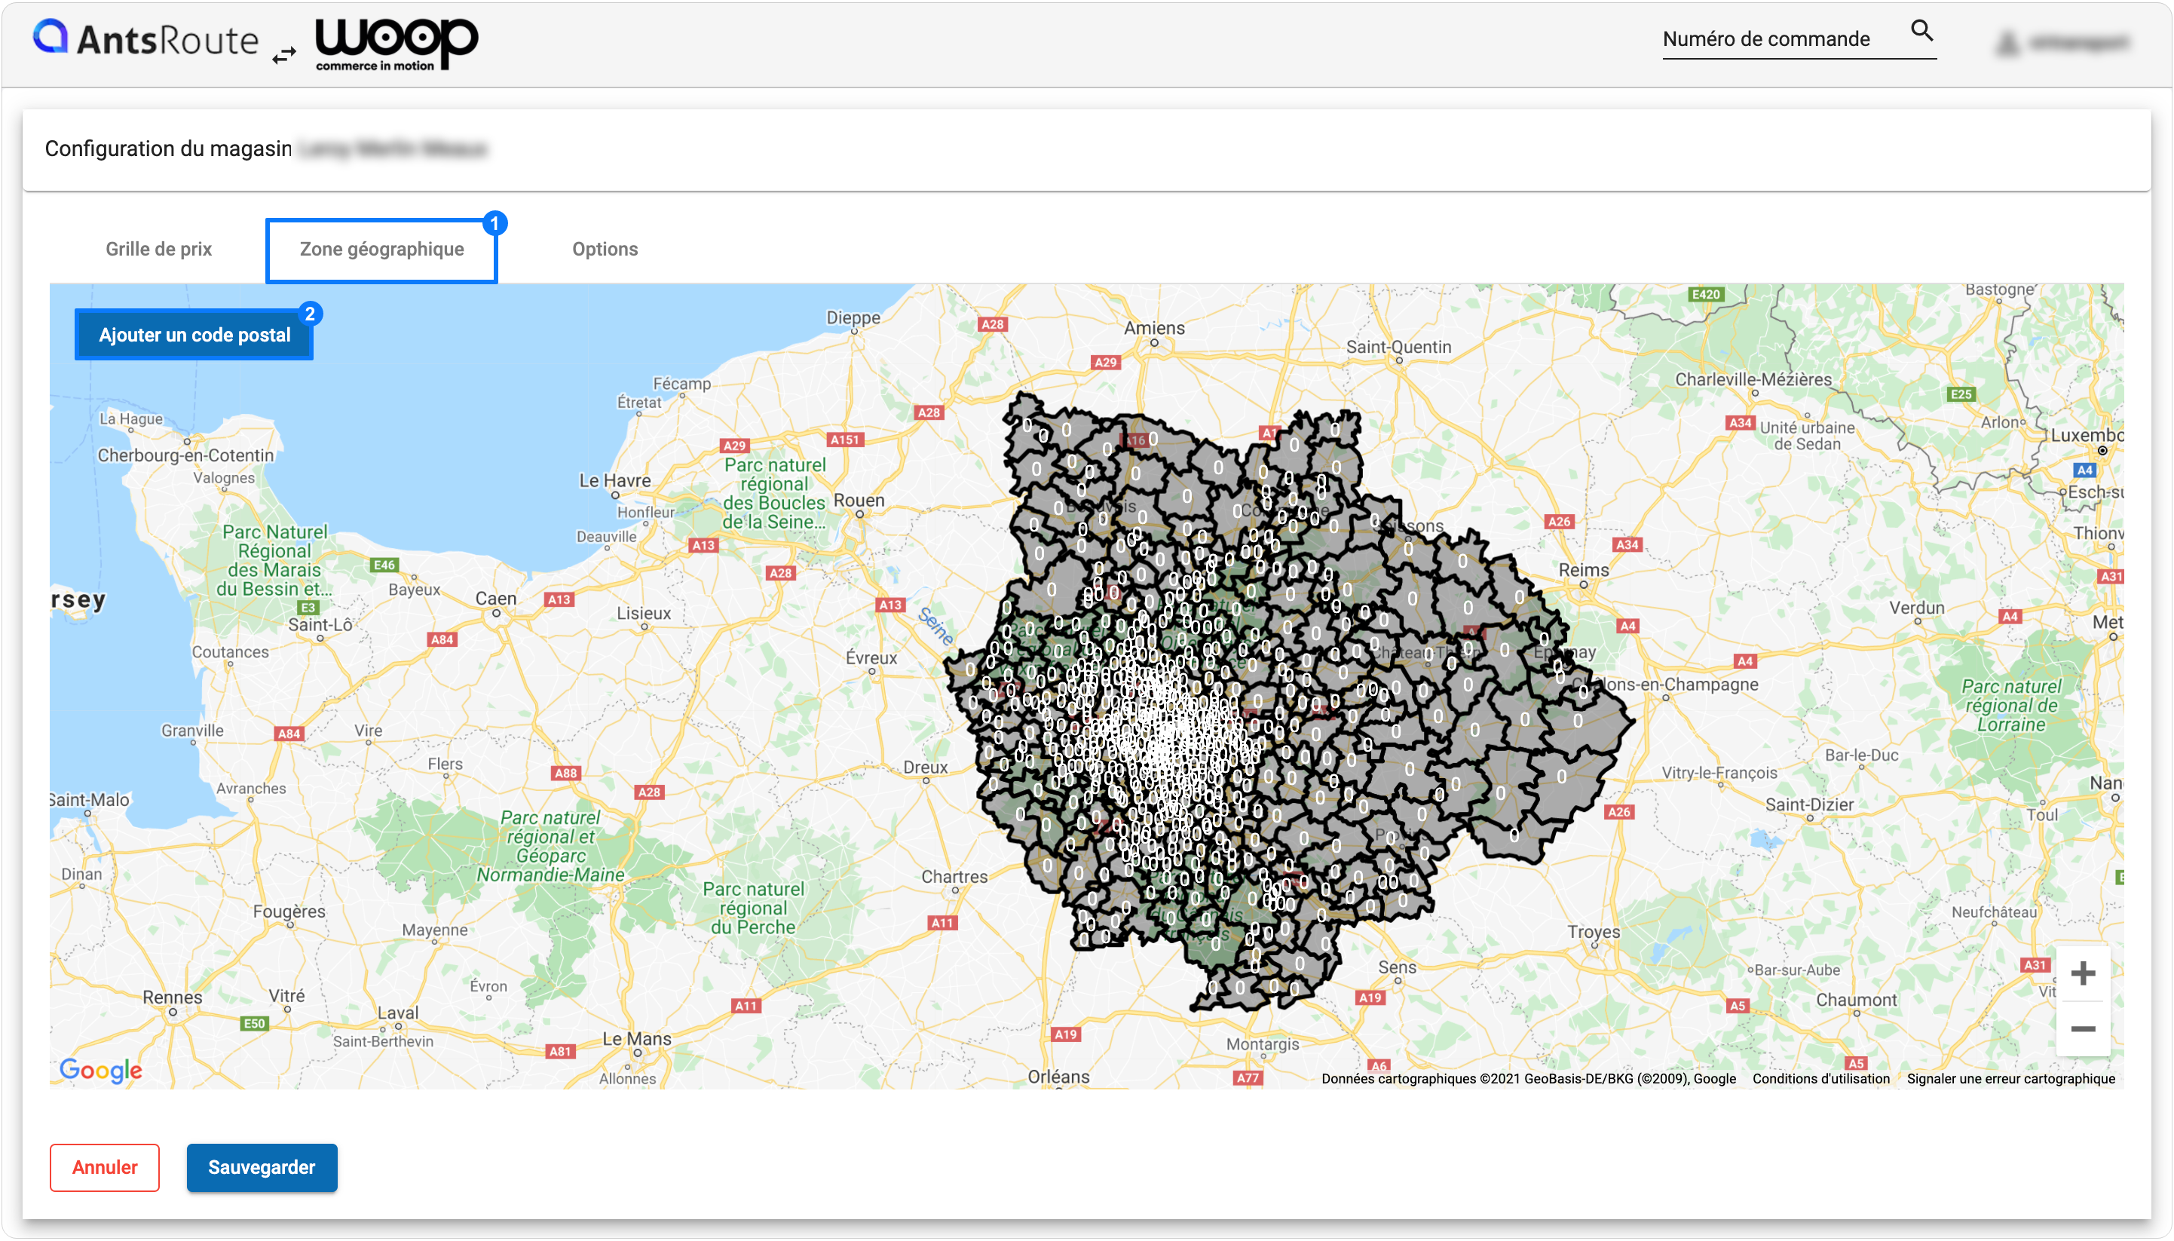Image resolution: width=2174 pixels, height=1241 pixels.
Task: Click the Fougères label on map
Action: click(289, 911)
